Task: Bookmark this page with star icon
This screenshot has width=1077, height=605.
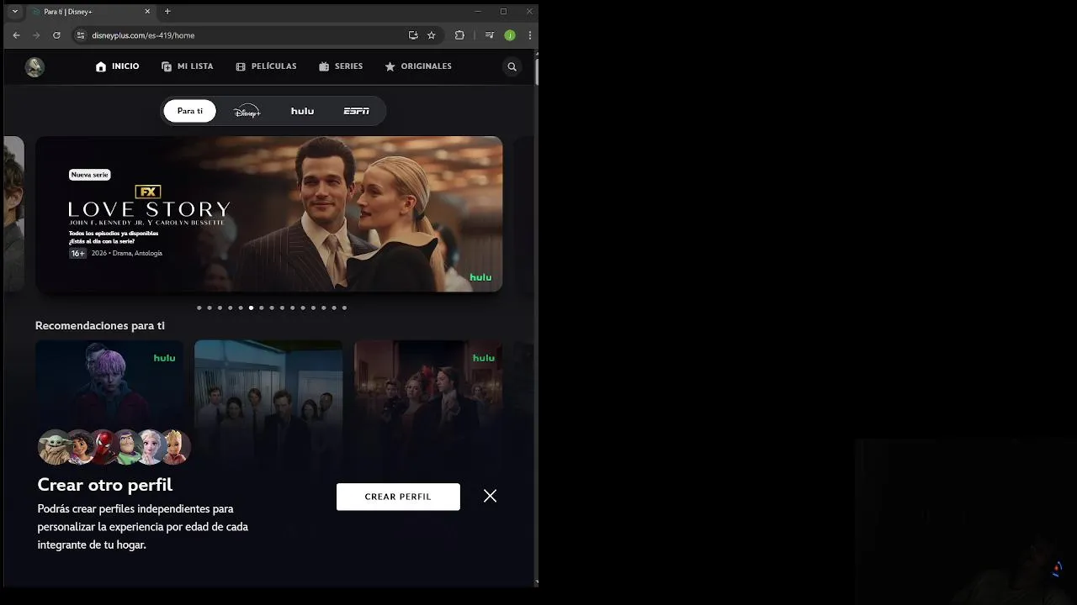Action: pyautogui.click(x=432, y=35)
